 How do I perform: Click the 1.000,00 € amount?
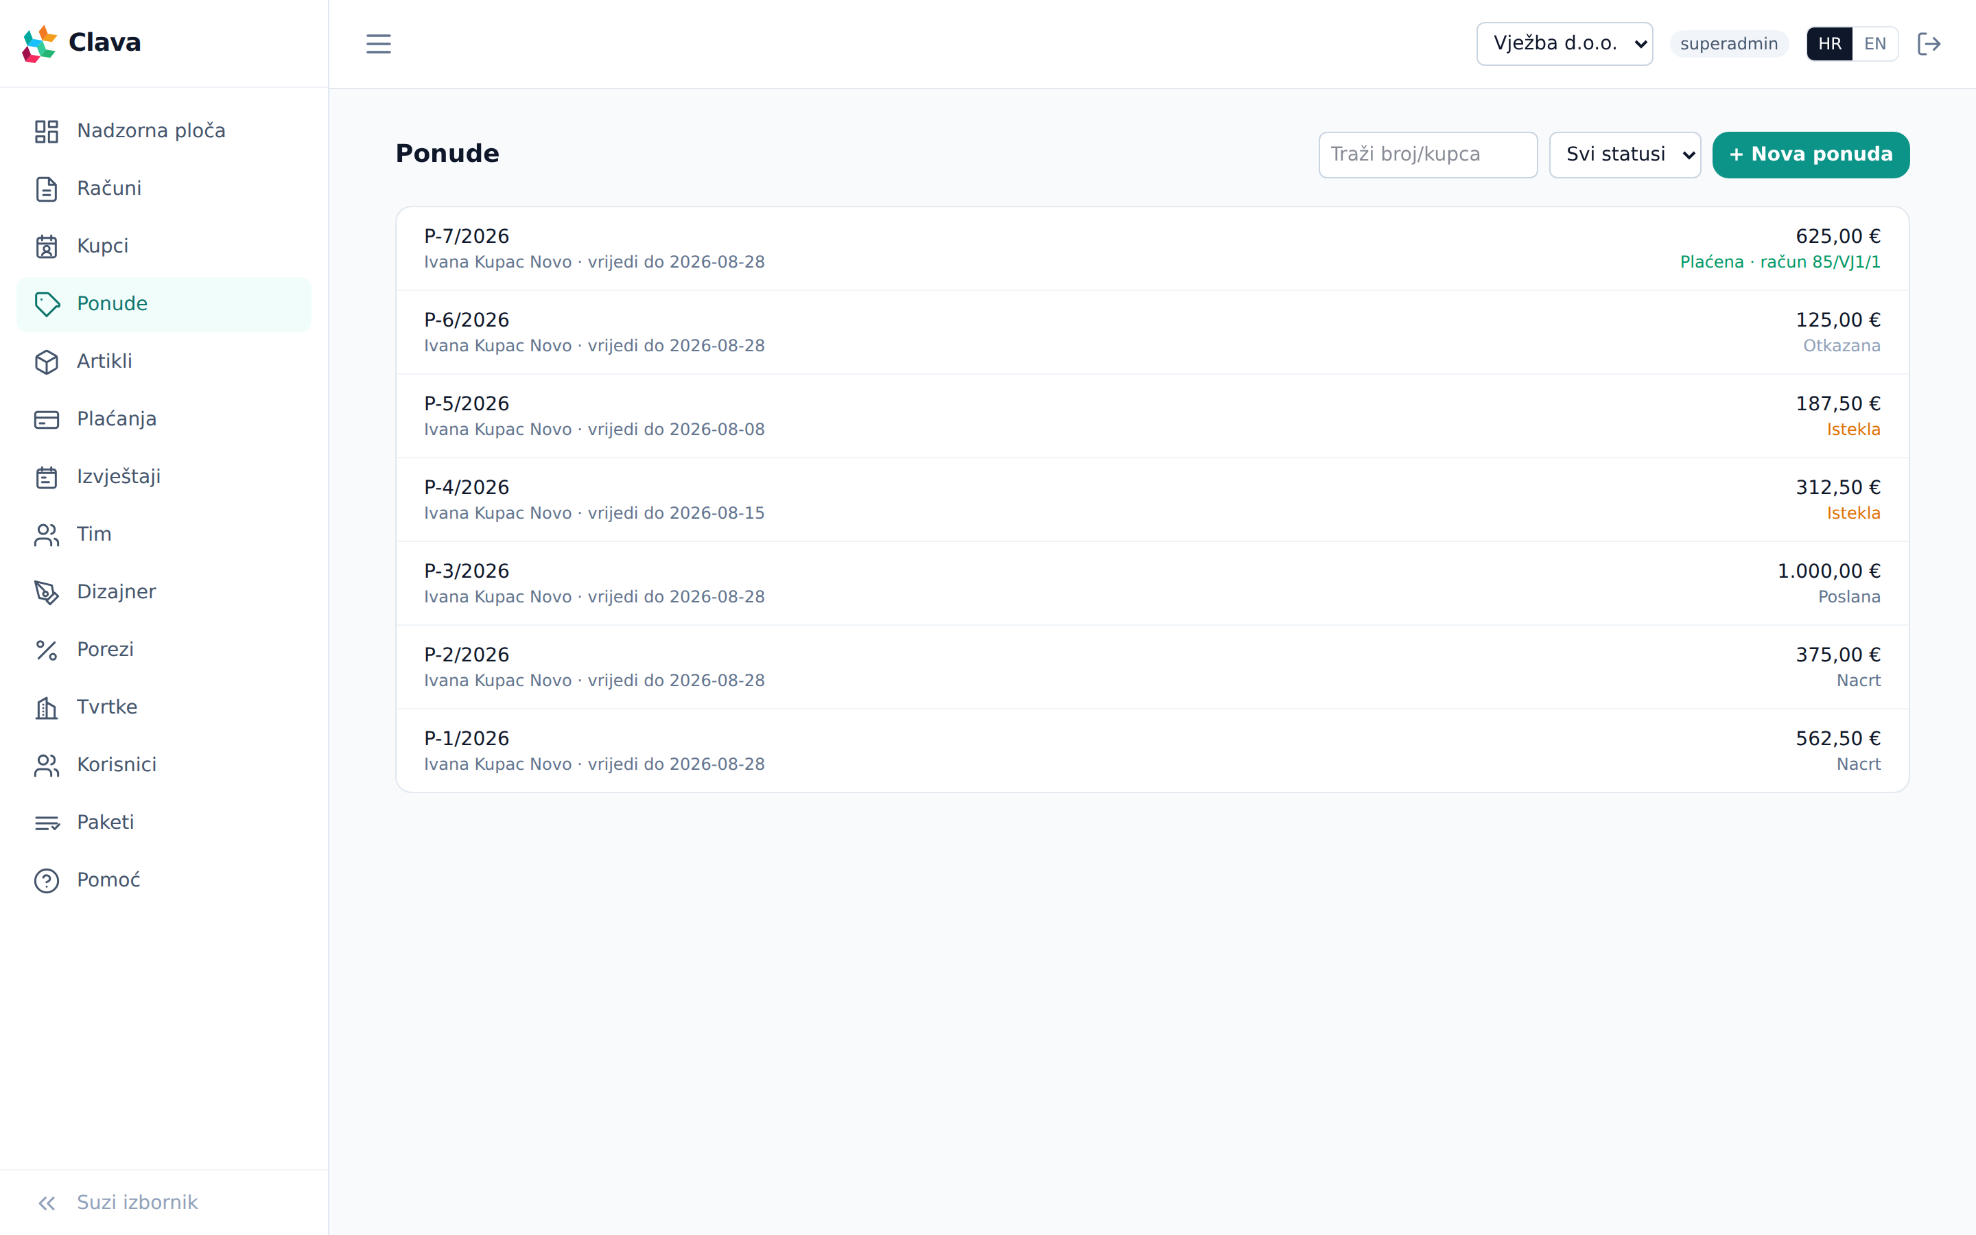pyautogui.click(x=1829, y=571)
